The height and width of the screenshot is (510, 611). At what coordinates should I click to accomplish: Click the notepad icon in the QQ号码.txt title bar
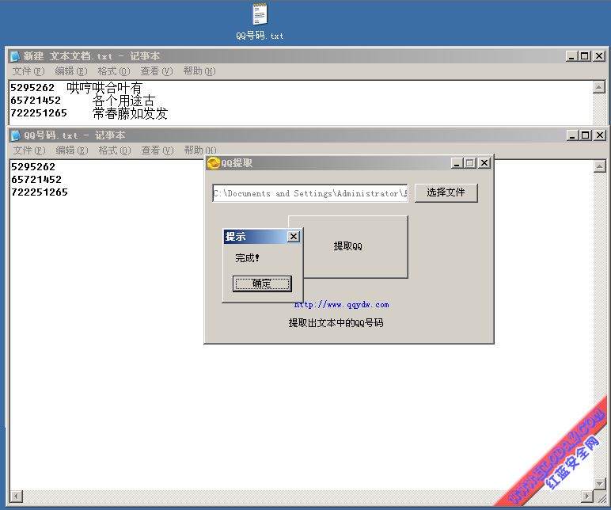coord(16,135)
